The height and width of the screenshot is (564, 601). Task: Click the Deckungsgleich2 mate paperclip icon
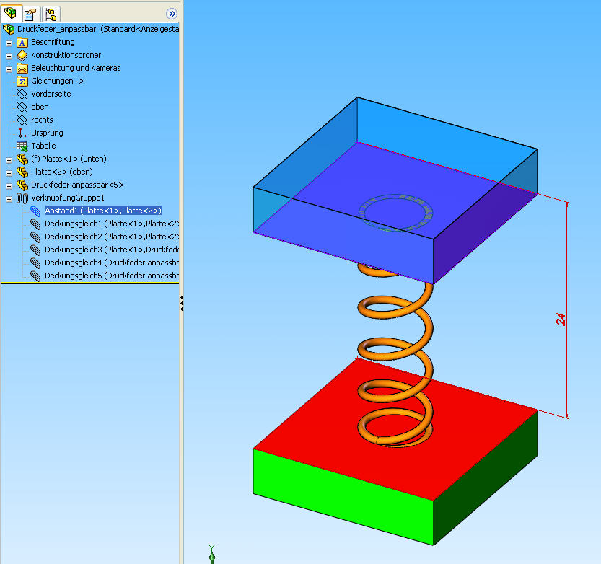[35, 237]
